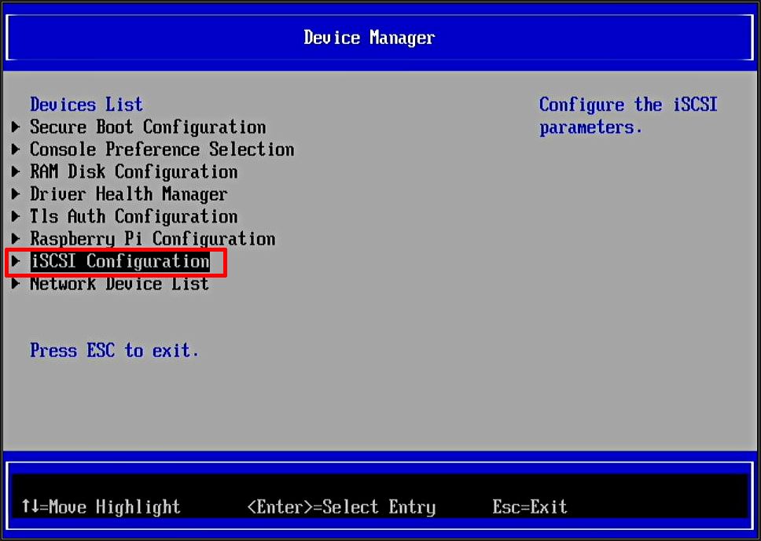Image resolution: width=761 pixels, height=541 pixels.
Task: Open RAM Disk Configuration menu
Action: (x=134, y=172)
